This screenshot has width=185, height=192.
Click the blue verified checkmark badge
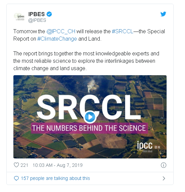49,14
